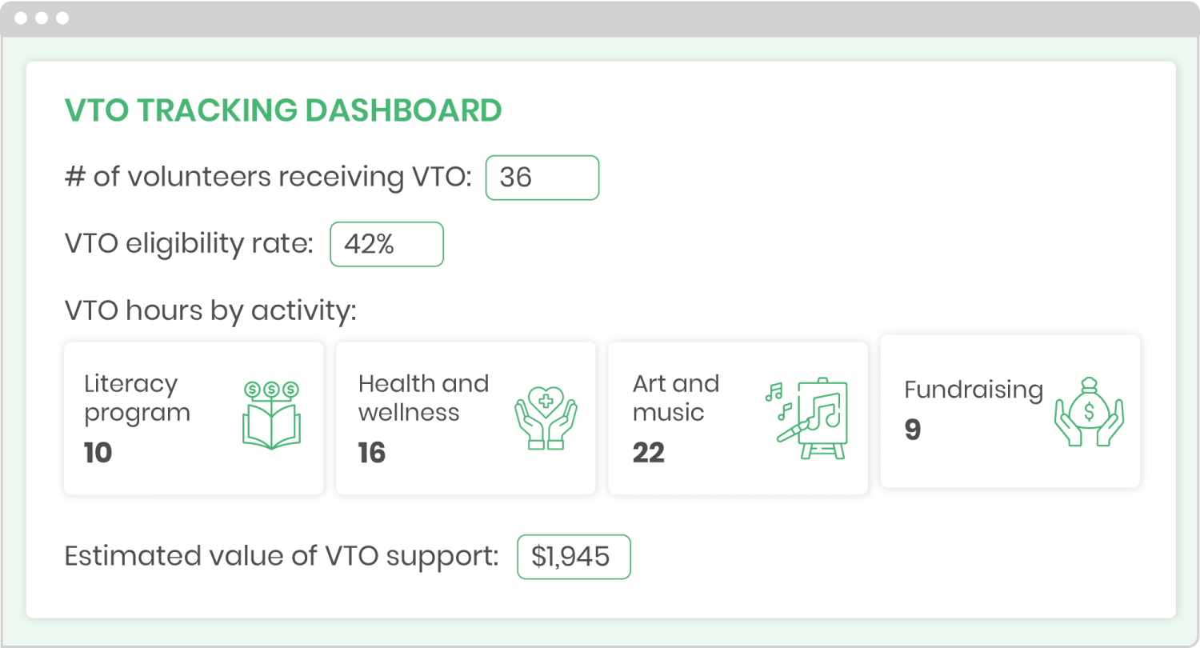Click the third window control dot
This screenshot has height=648, width=1200.
tap(62, 18)
